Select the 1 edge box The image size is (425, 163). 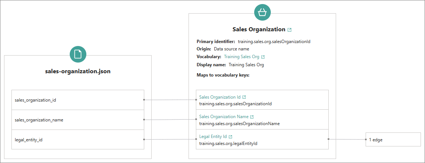pyautogui.click(x=393, y=139)
